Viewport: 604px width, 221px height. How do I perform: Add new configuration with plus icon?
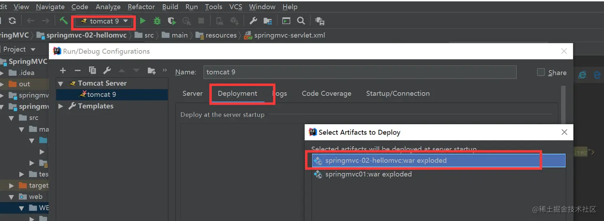tap(63, 70)
